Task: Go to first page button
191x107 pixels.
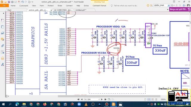Action: tap(78, 99)
